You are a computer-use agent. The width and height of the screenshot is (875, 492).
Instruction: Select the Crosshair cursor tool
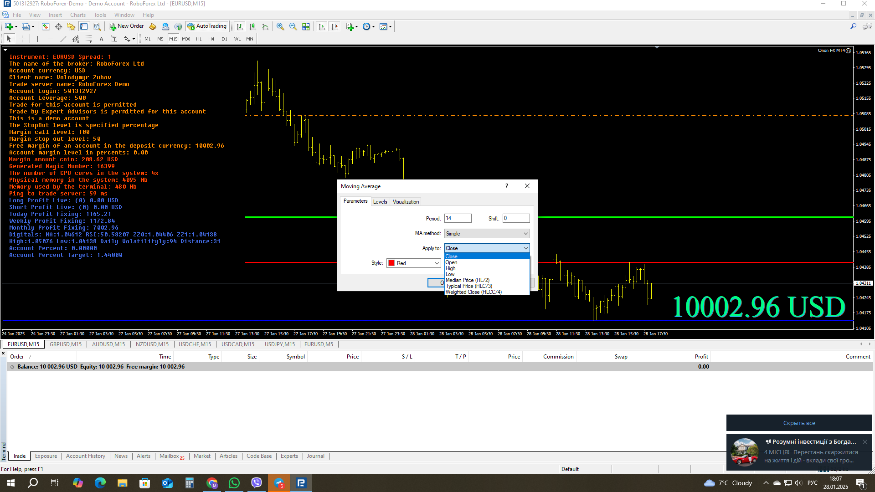point(22,39)
